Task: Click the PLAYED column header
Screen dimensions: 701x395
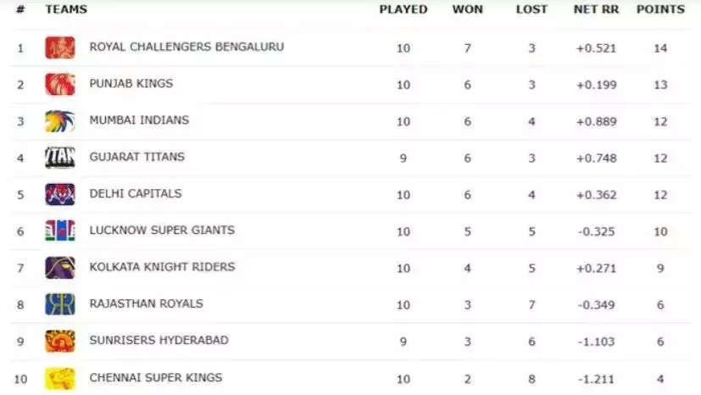Action: 403,9
